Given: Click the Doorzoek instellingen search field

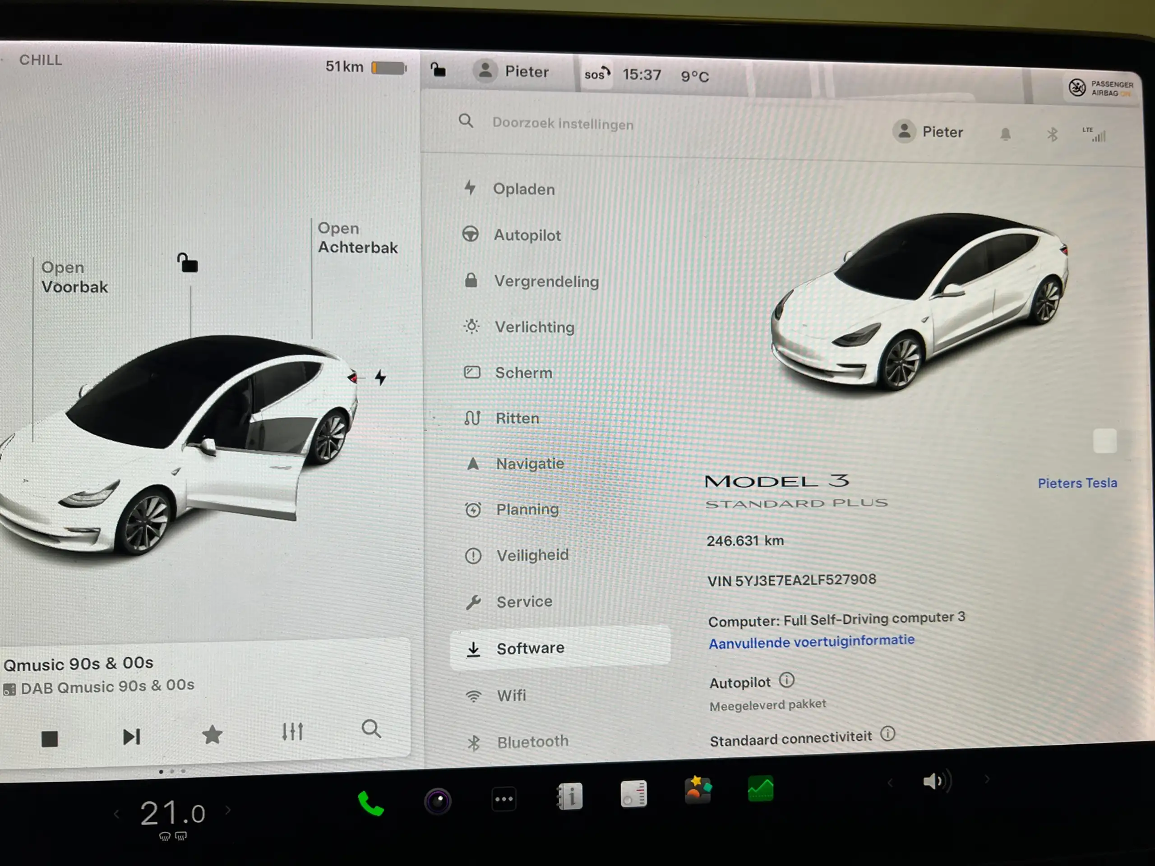Looking at the screenshot, I should point(562,124).
